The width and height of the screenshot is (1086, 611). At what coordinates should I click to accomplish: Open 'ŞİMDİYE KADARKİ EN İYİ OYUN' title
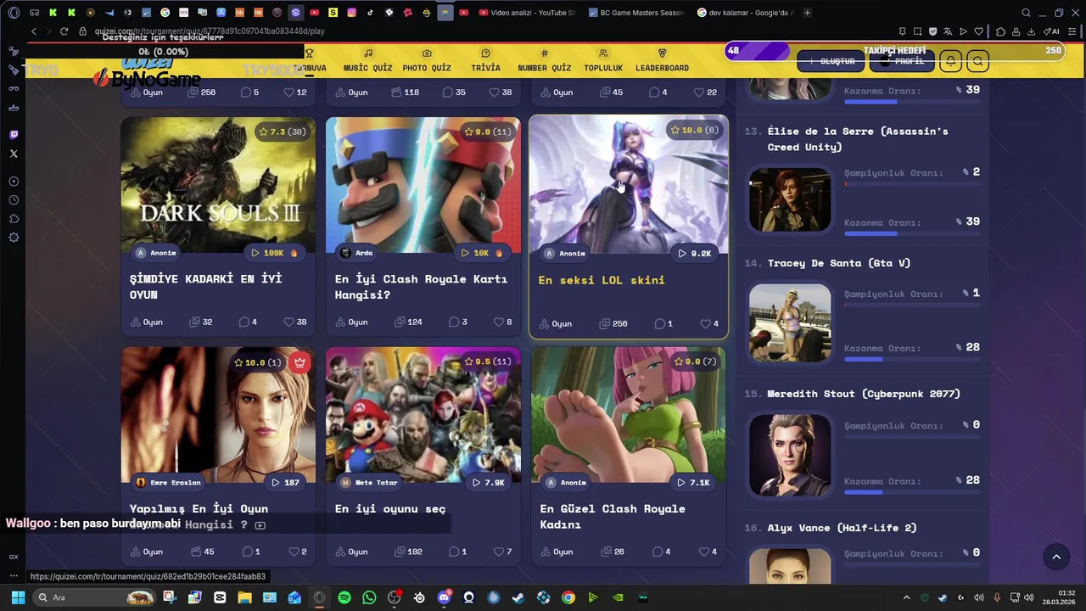[205, 287]
